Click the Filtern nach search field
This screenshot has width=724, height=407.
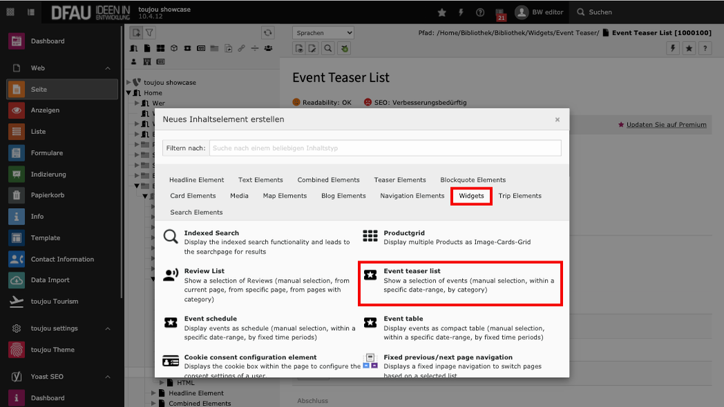coord(385,148)
